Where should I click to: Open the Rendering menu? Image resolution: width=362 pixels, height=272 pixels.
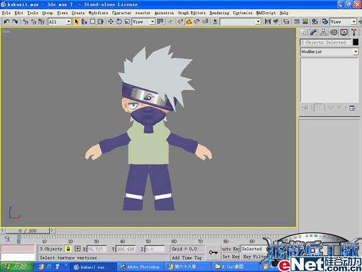pos(220,13)
